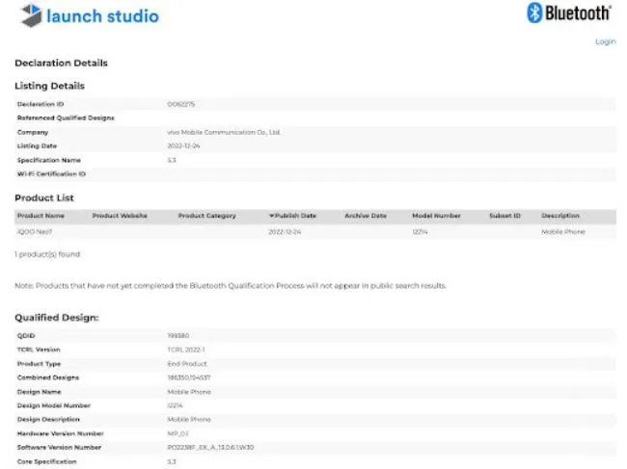Image resolution: width=627 pixels, height=469 pixels.
Task: Click the launch studio logo icon
Action: pos(32,15)
